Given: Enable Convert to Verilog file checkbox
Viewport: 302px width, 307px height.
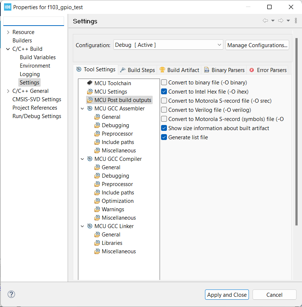Looking at the screenshot, I should click(164, 110).
